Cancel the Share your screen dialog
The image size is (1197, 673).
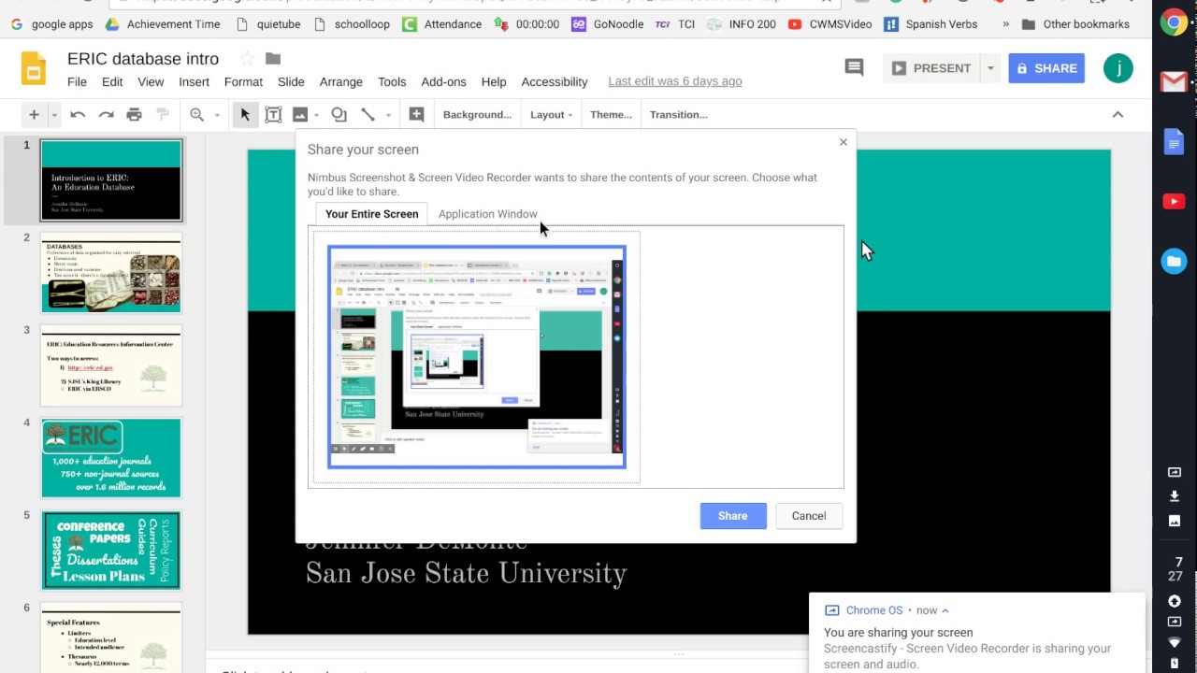click(809, 516)
